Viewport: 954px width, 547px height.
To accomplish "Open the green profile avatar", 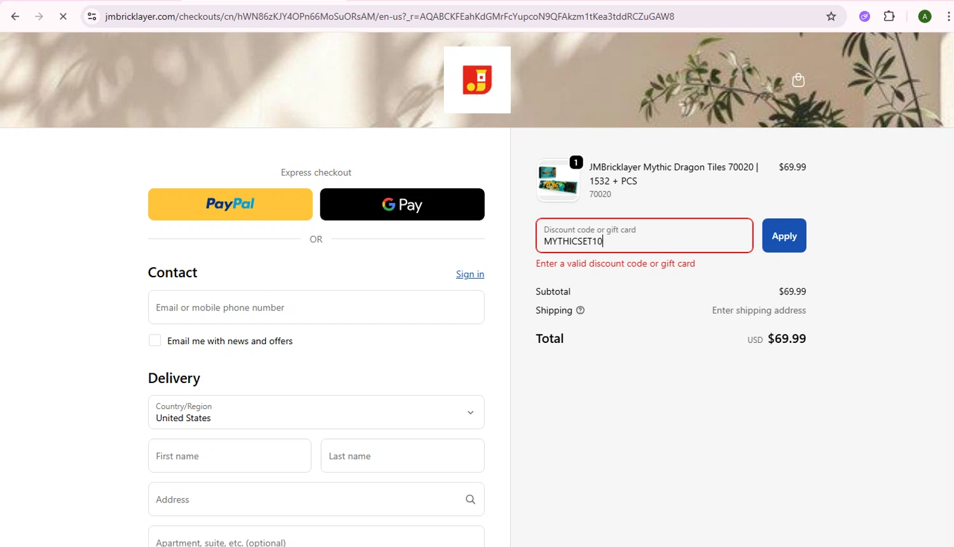I will coord(925,17).
